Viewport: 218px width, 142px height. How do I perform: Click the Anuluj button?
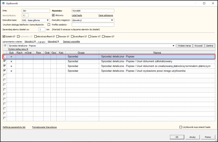(x=192, y=137)
